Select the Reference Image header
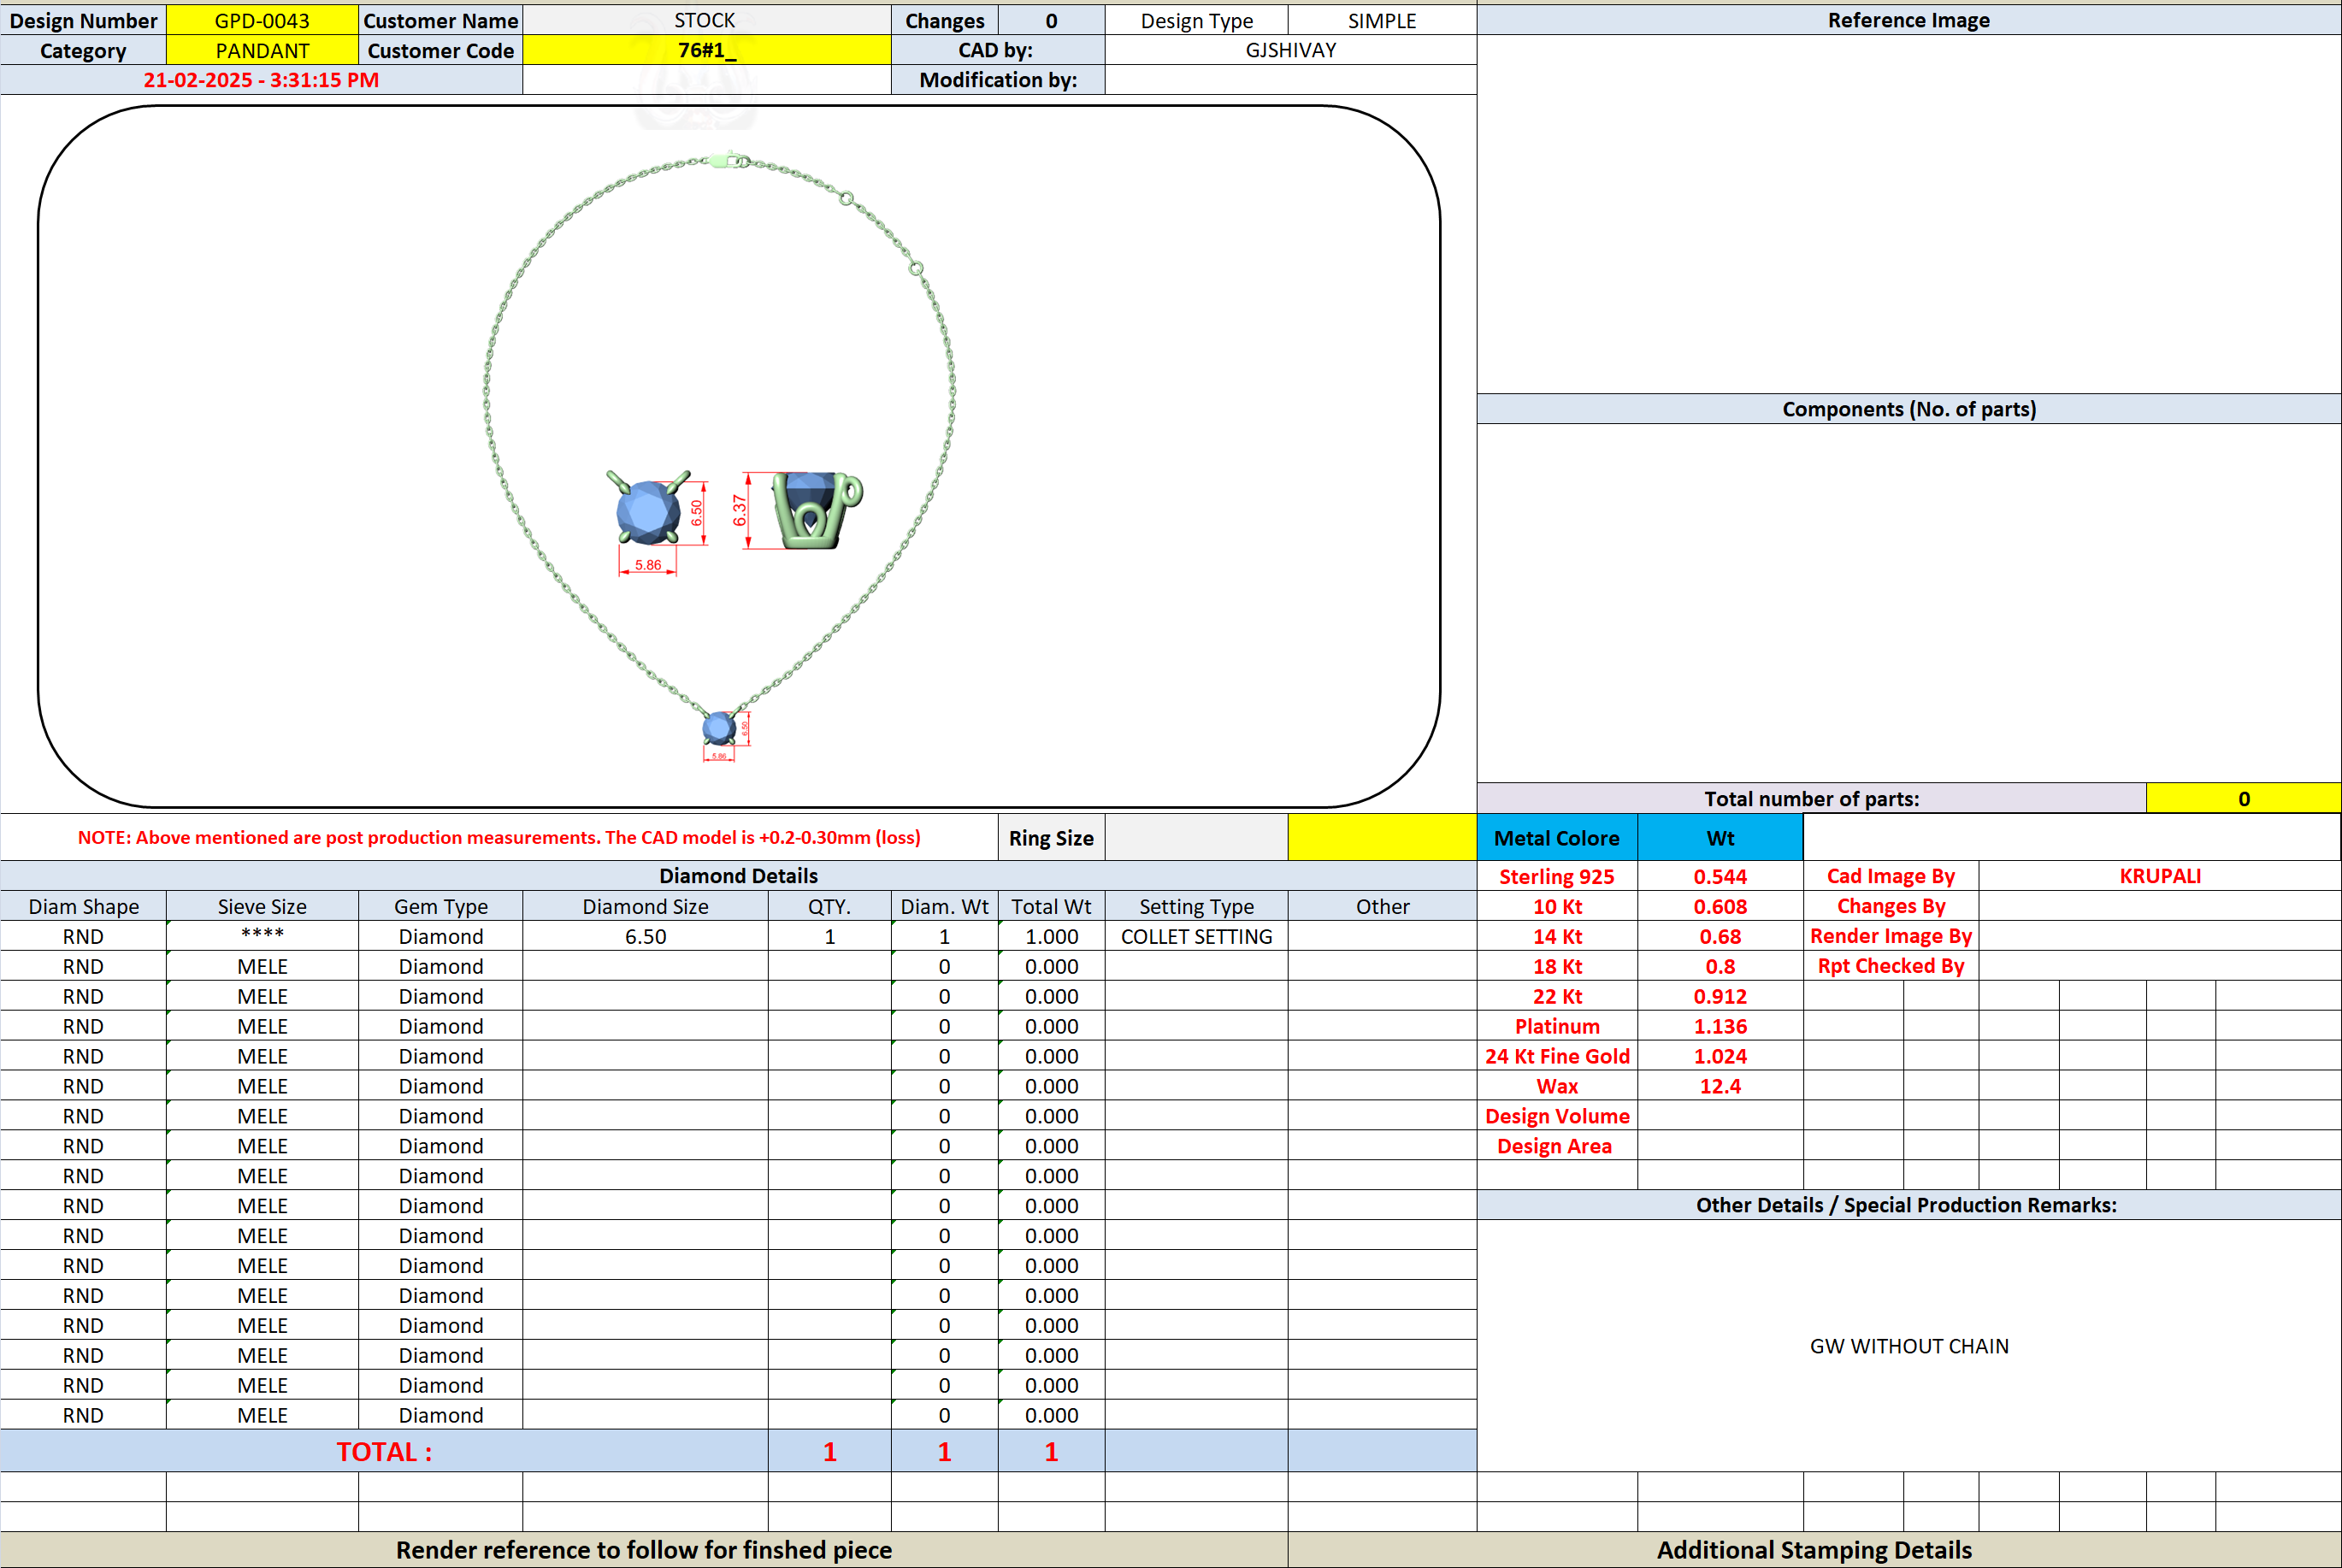The width and height of the screenshot is (2342, 1568). (1909, 20)
